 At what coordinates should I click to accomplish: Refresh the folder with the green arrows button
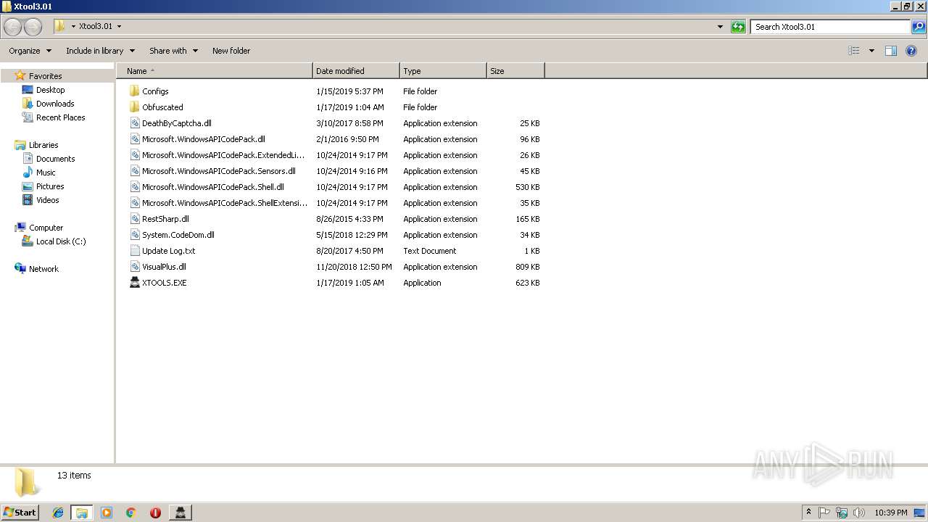pos(738,27)
